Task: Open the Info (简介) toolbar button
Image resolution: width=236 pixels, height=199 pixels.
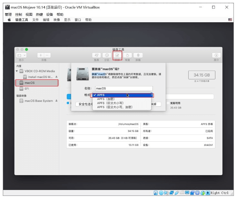Action: click(216, 55)
